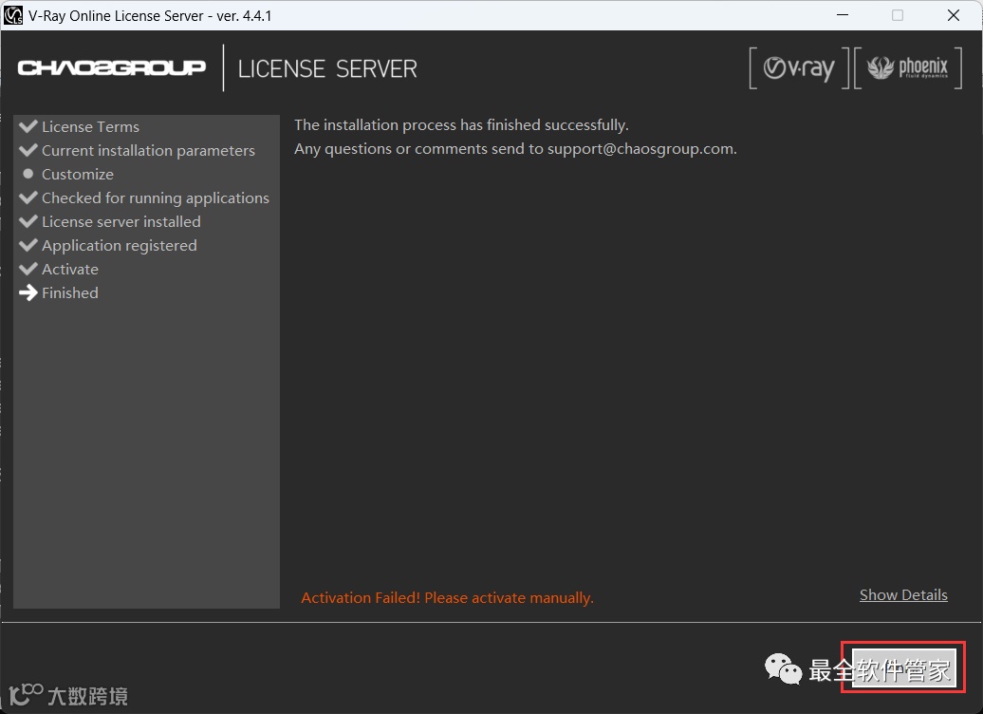
Task: Select the Activate step
Action: pos(59,270)
